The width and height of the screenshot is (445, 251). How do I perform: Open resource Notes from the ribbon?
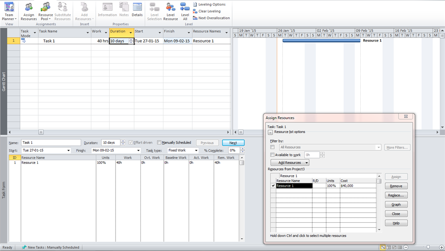click(x=124, y=10)
